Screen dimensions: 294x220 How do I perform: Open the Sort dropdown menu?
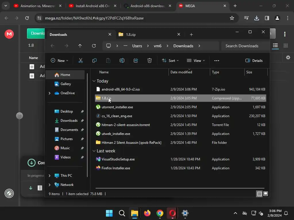pos(170,60)
